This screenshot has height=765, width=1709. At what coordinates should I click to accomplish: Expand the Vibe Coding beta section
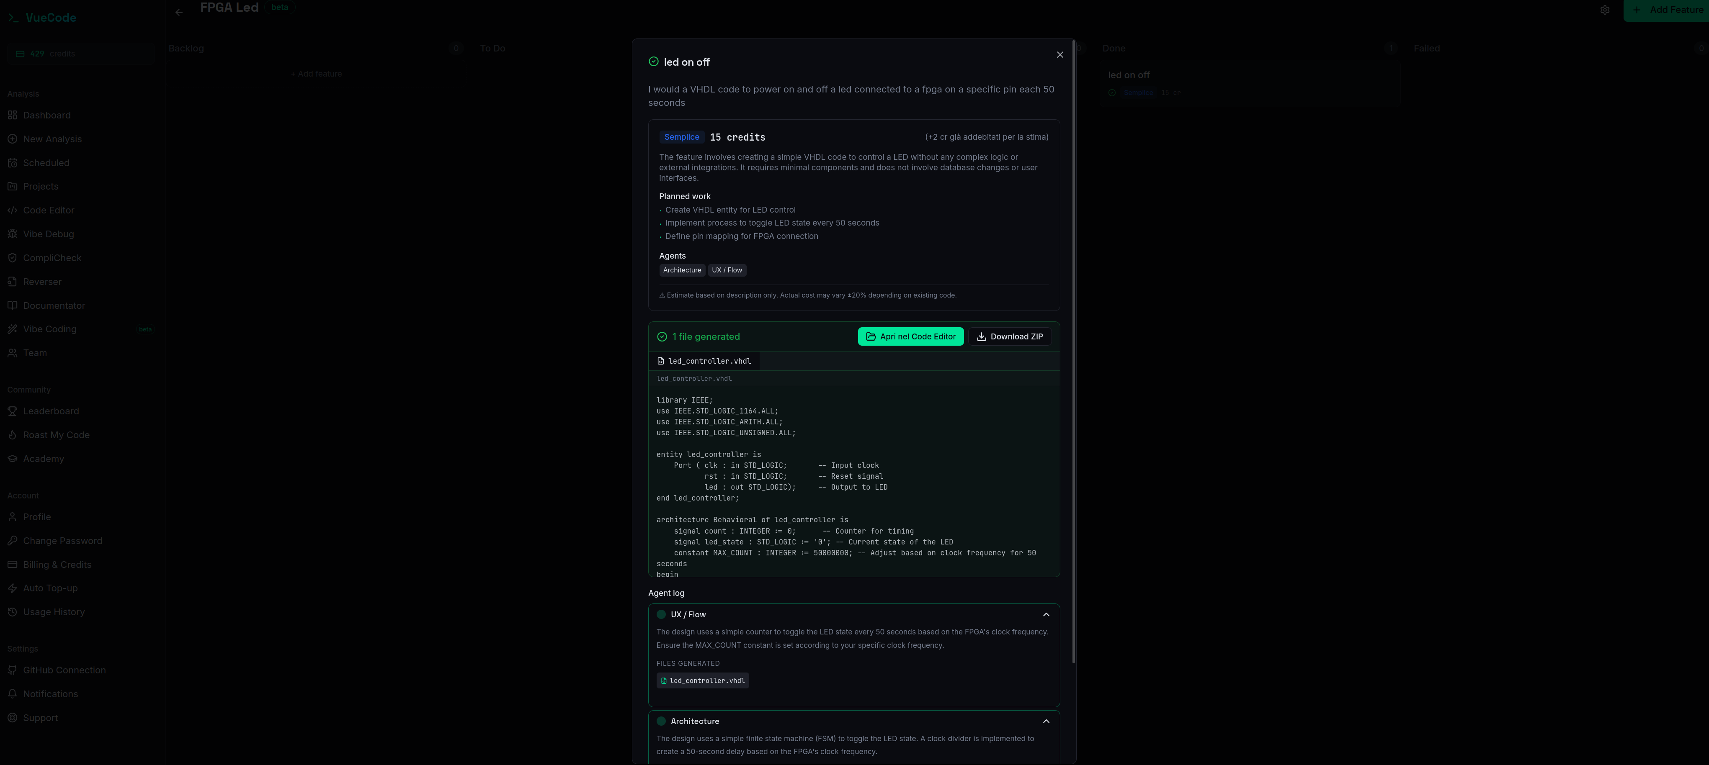point(49,328)
